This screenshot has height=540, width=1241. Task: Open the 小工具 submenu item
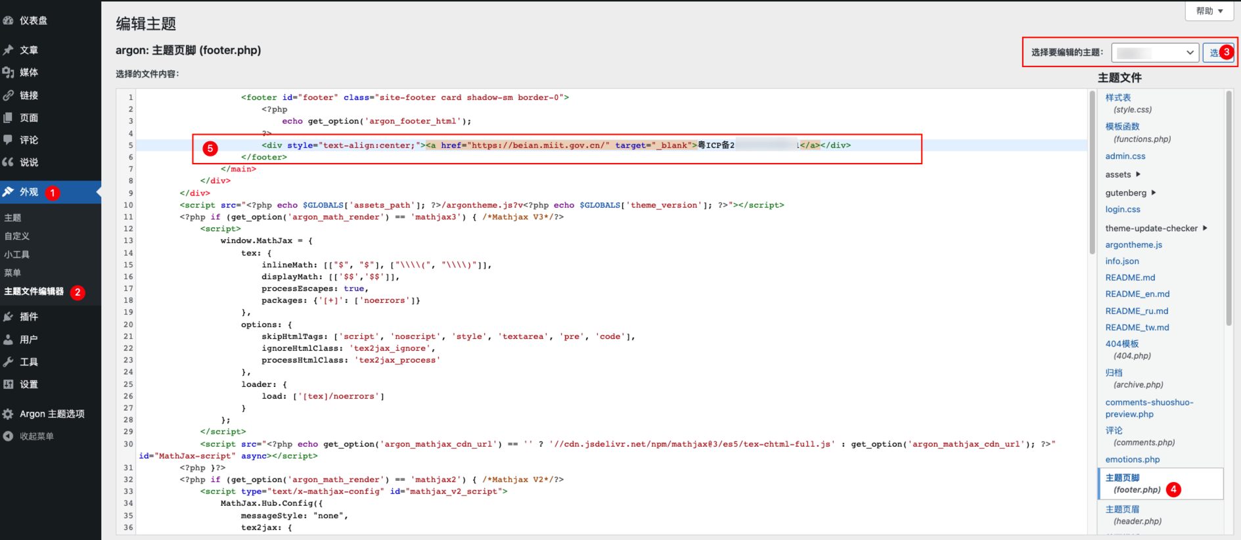[x=17, y=254]
